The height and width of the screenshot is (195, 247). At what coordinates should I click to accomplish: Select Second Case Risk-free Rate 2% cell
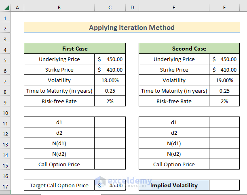pos(224,101)
